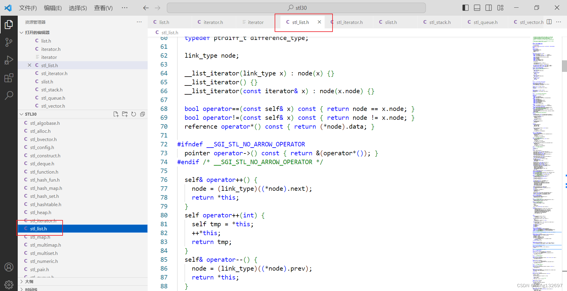Open the 选择(S) menu

[78, 8]
